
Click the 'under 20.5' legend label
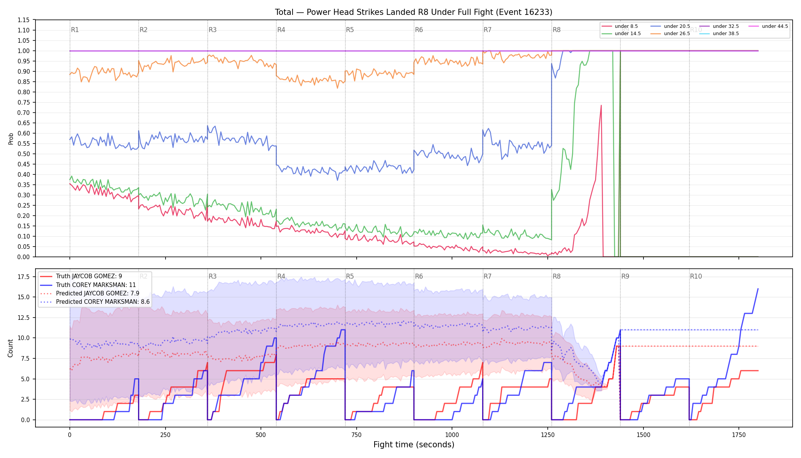tap(677, 26)
